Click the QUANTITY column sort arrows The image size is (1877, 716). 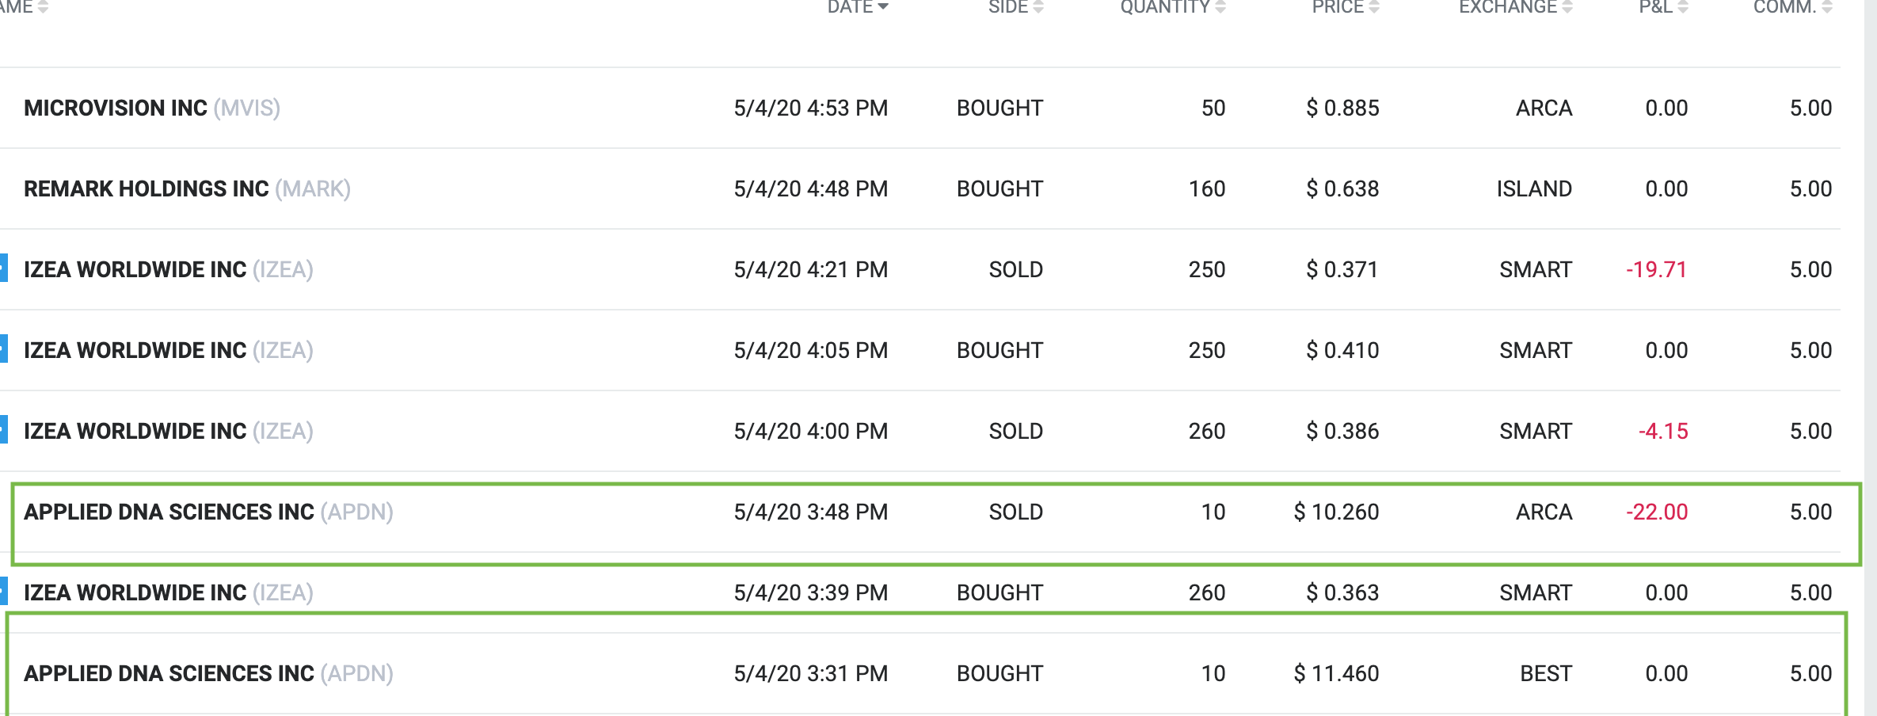[1220, 7]
